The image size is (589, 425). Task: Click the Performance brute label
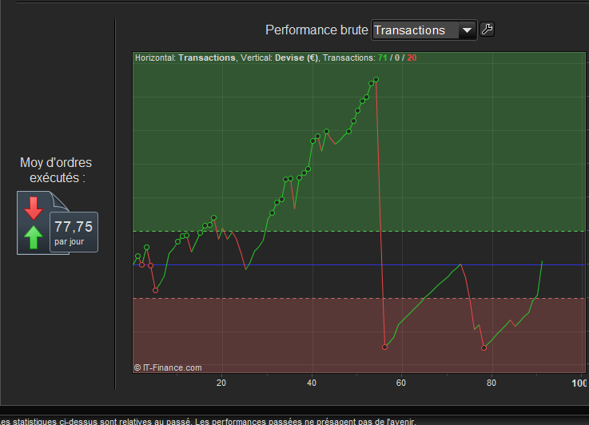316,30
